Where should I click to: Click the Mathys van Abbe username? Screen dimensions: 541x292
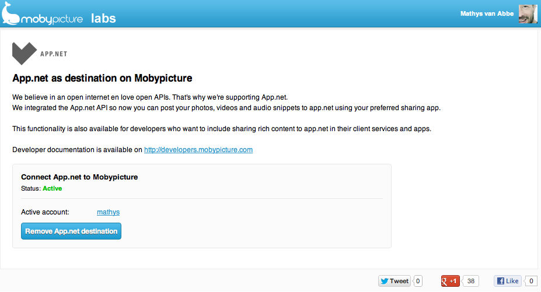pyautogui.click(x=487, y=13)
